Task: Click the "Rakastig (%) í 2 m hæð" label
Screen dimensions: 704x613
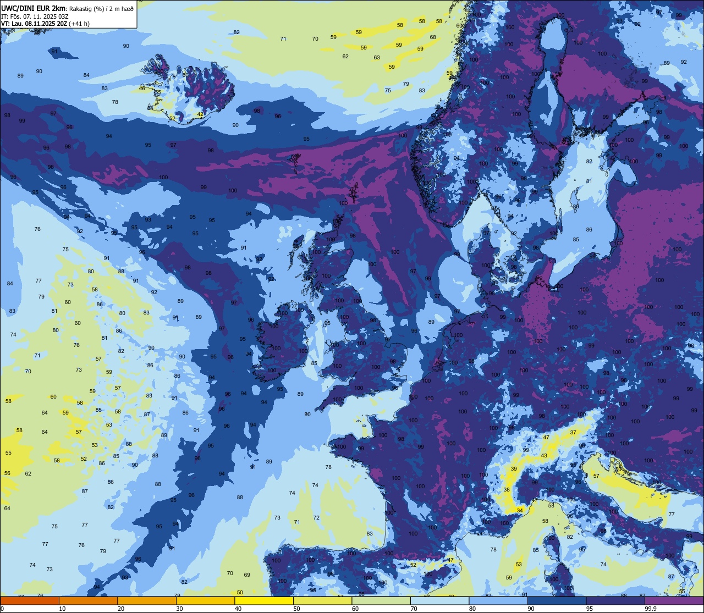Action: tap(101, 8)
